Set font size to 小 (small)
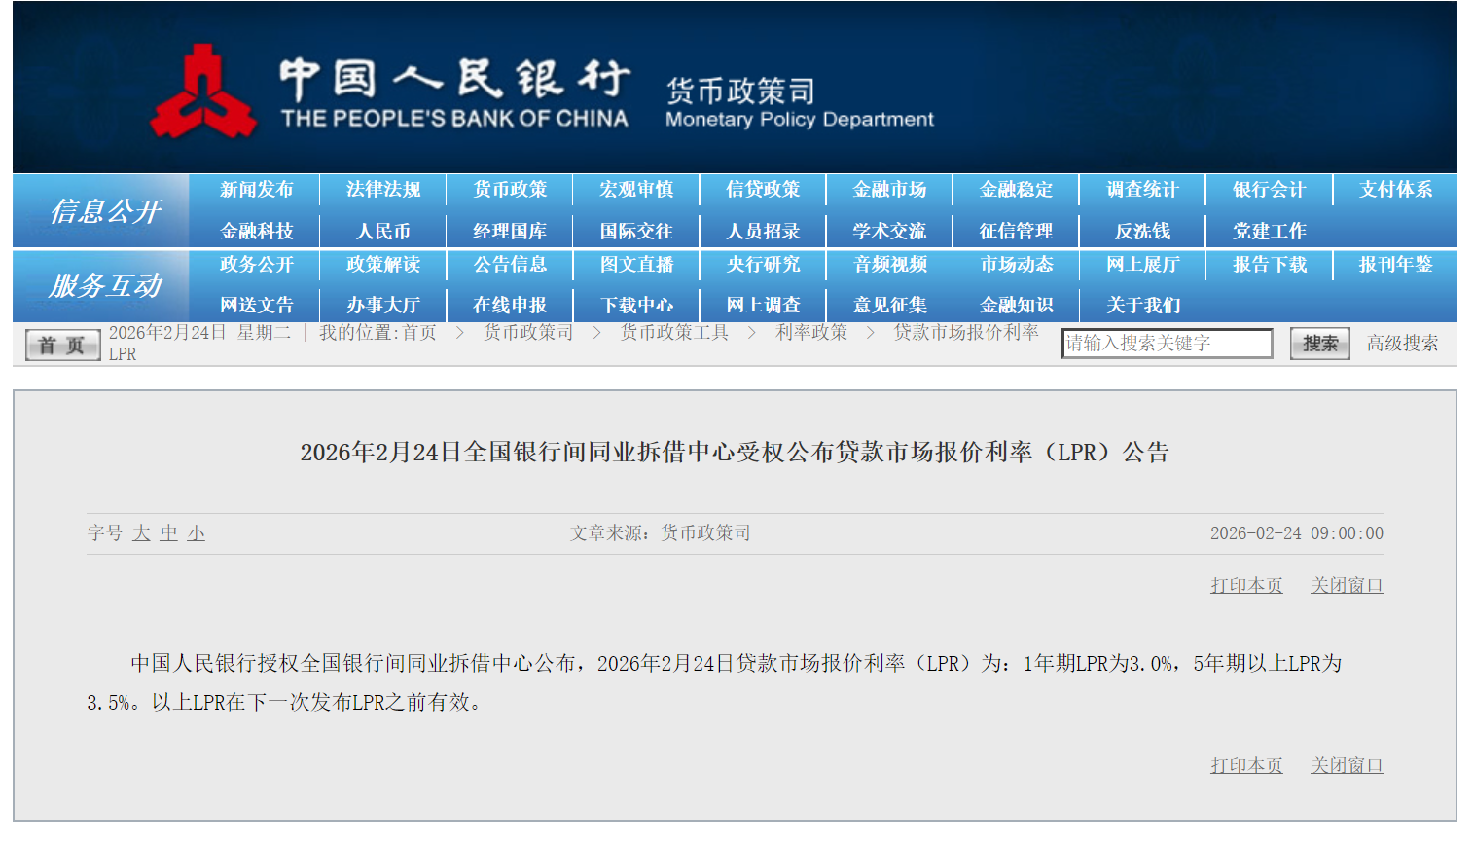Screen dimensions: 1474x842 pos(195,532)
